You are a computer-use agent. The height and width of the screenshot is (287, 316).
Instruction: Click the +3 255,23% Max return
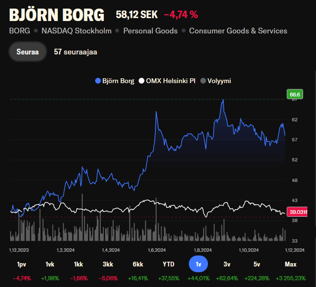pos(291,278)
